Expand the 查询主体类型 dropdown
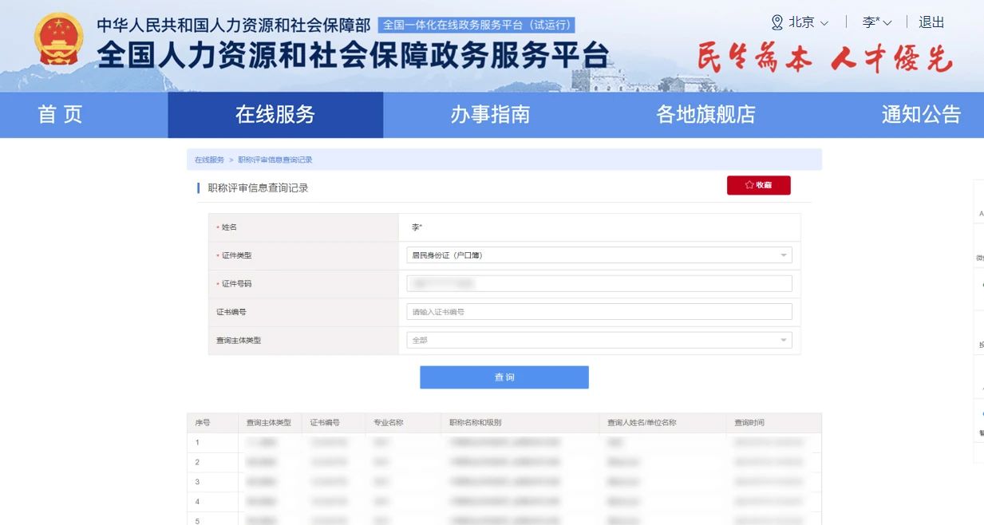This screenshot has width=984, height=525. coord(784,341)
